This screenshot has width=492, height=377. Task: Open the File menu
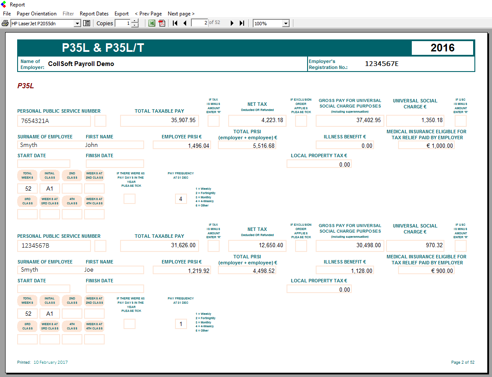pyautogui.click(x=7, y=14)
